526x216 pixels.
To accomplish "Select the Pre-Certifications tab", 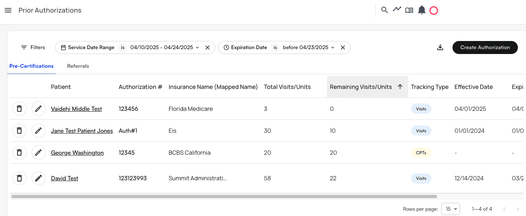I will [31, 66].
